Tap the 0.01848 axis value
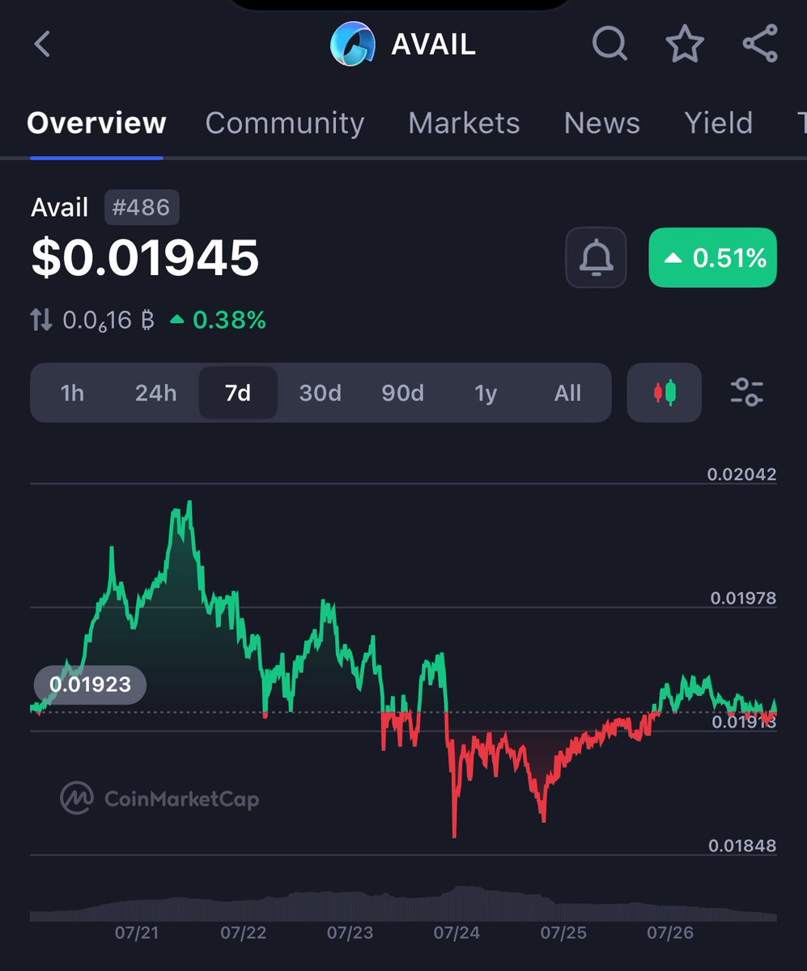 pos(742,846)
